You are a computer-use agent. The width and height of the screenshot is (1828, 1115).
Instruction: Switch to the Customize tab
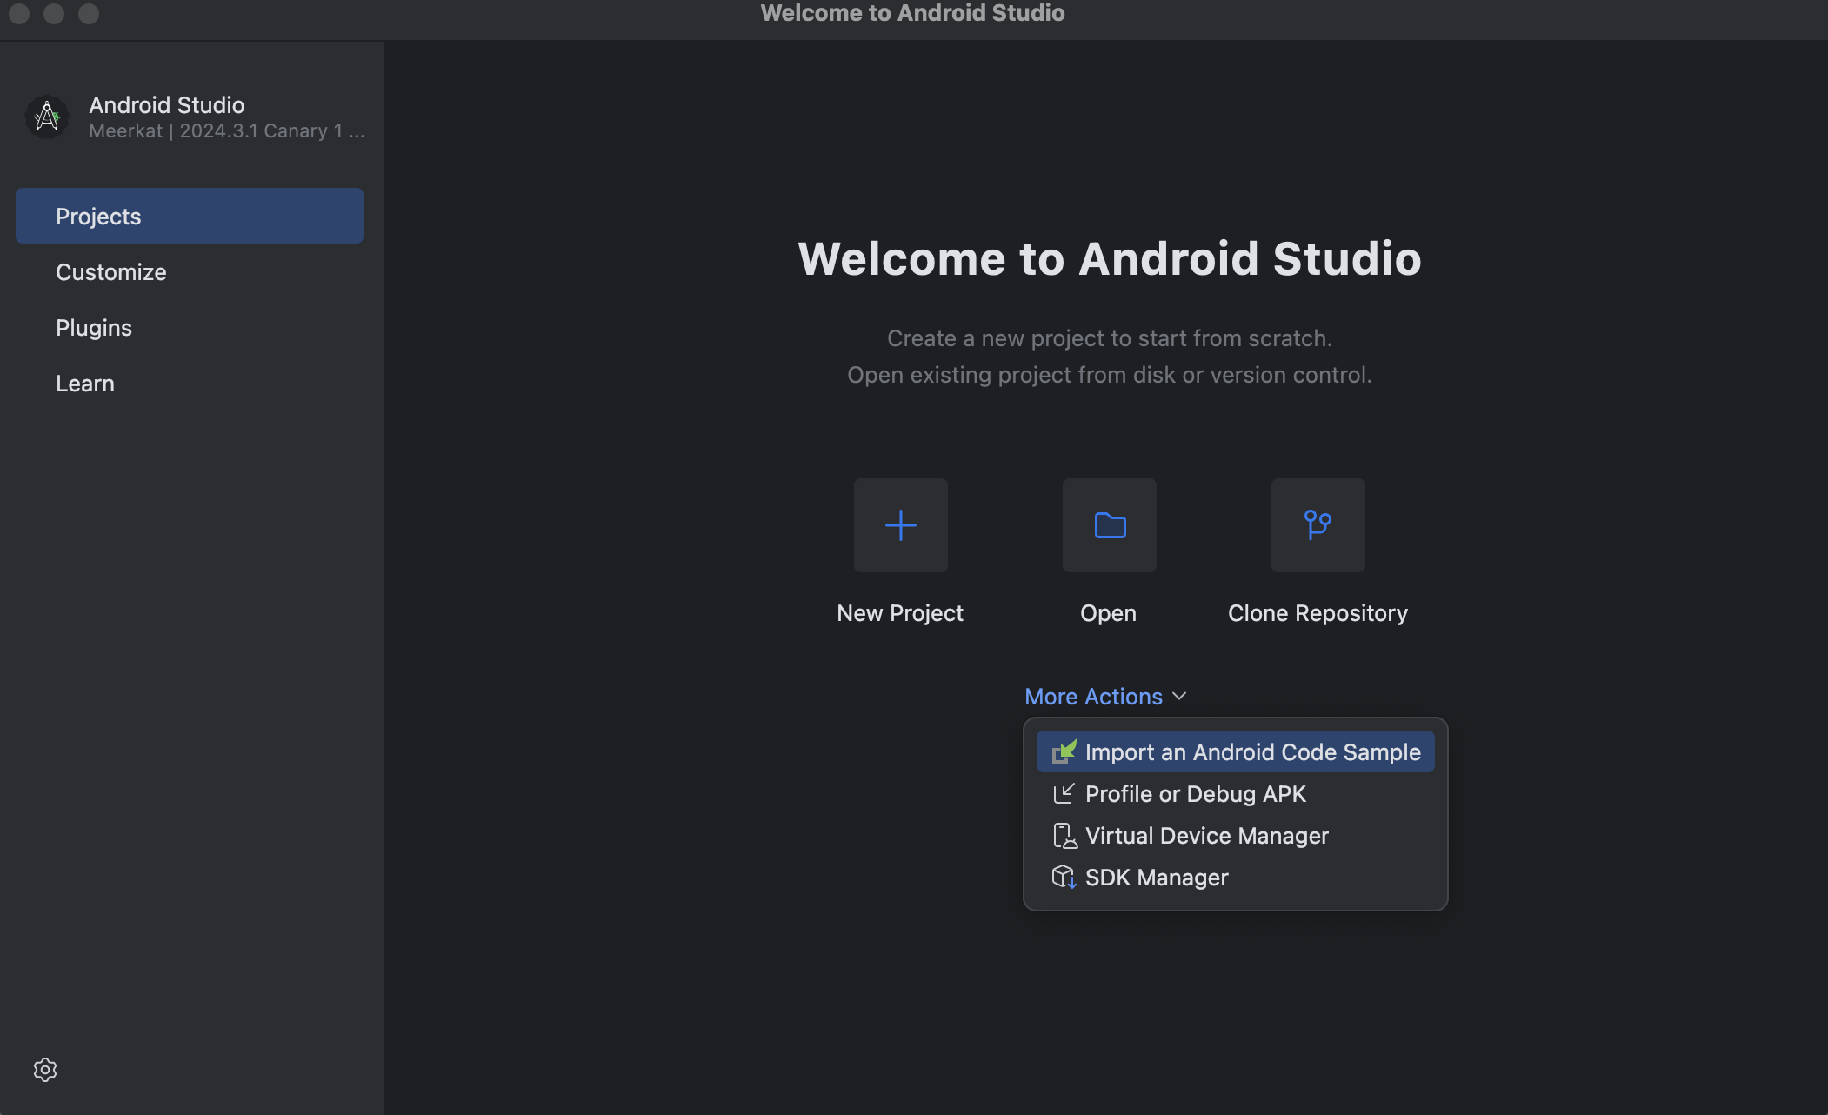[x=111, y=272]
